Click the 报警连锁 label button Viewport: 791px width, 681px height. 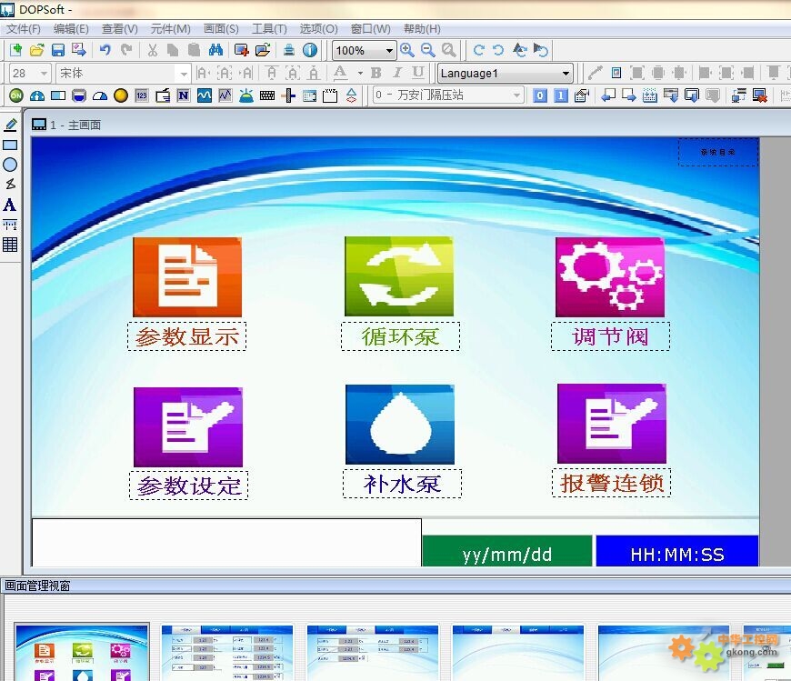click(x=611, y=483)
